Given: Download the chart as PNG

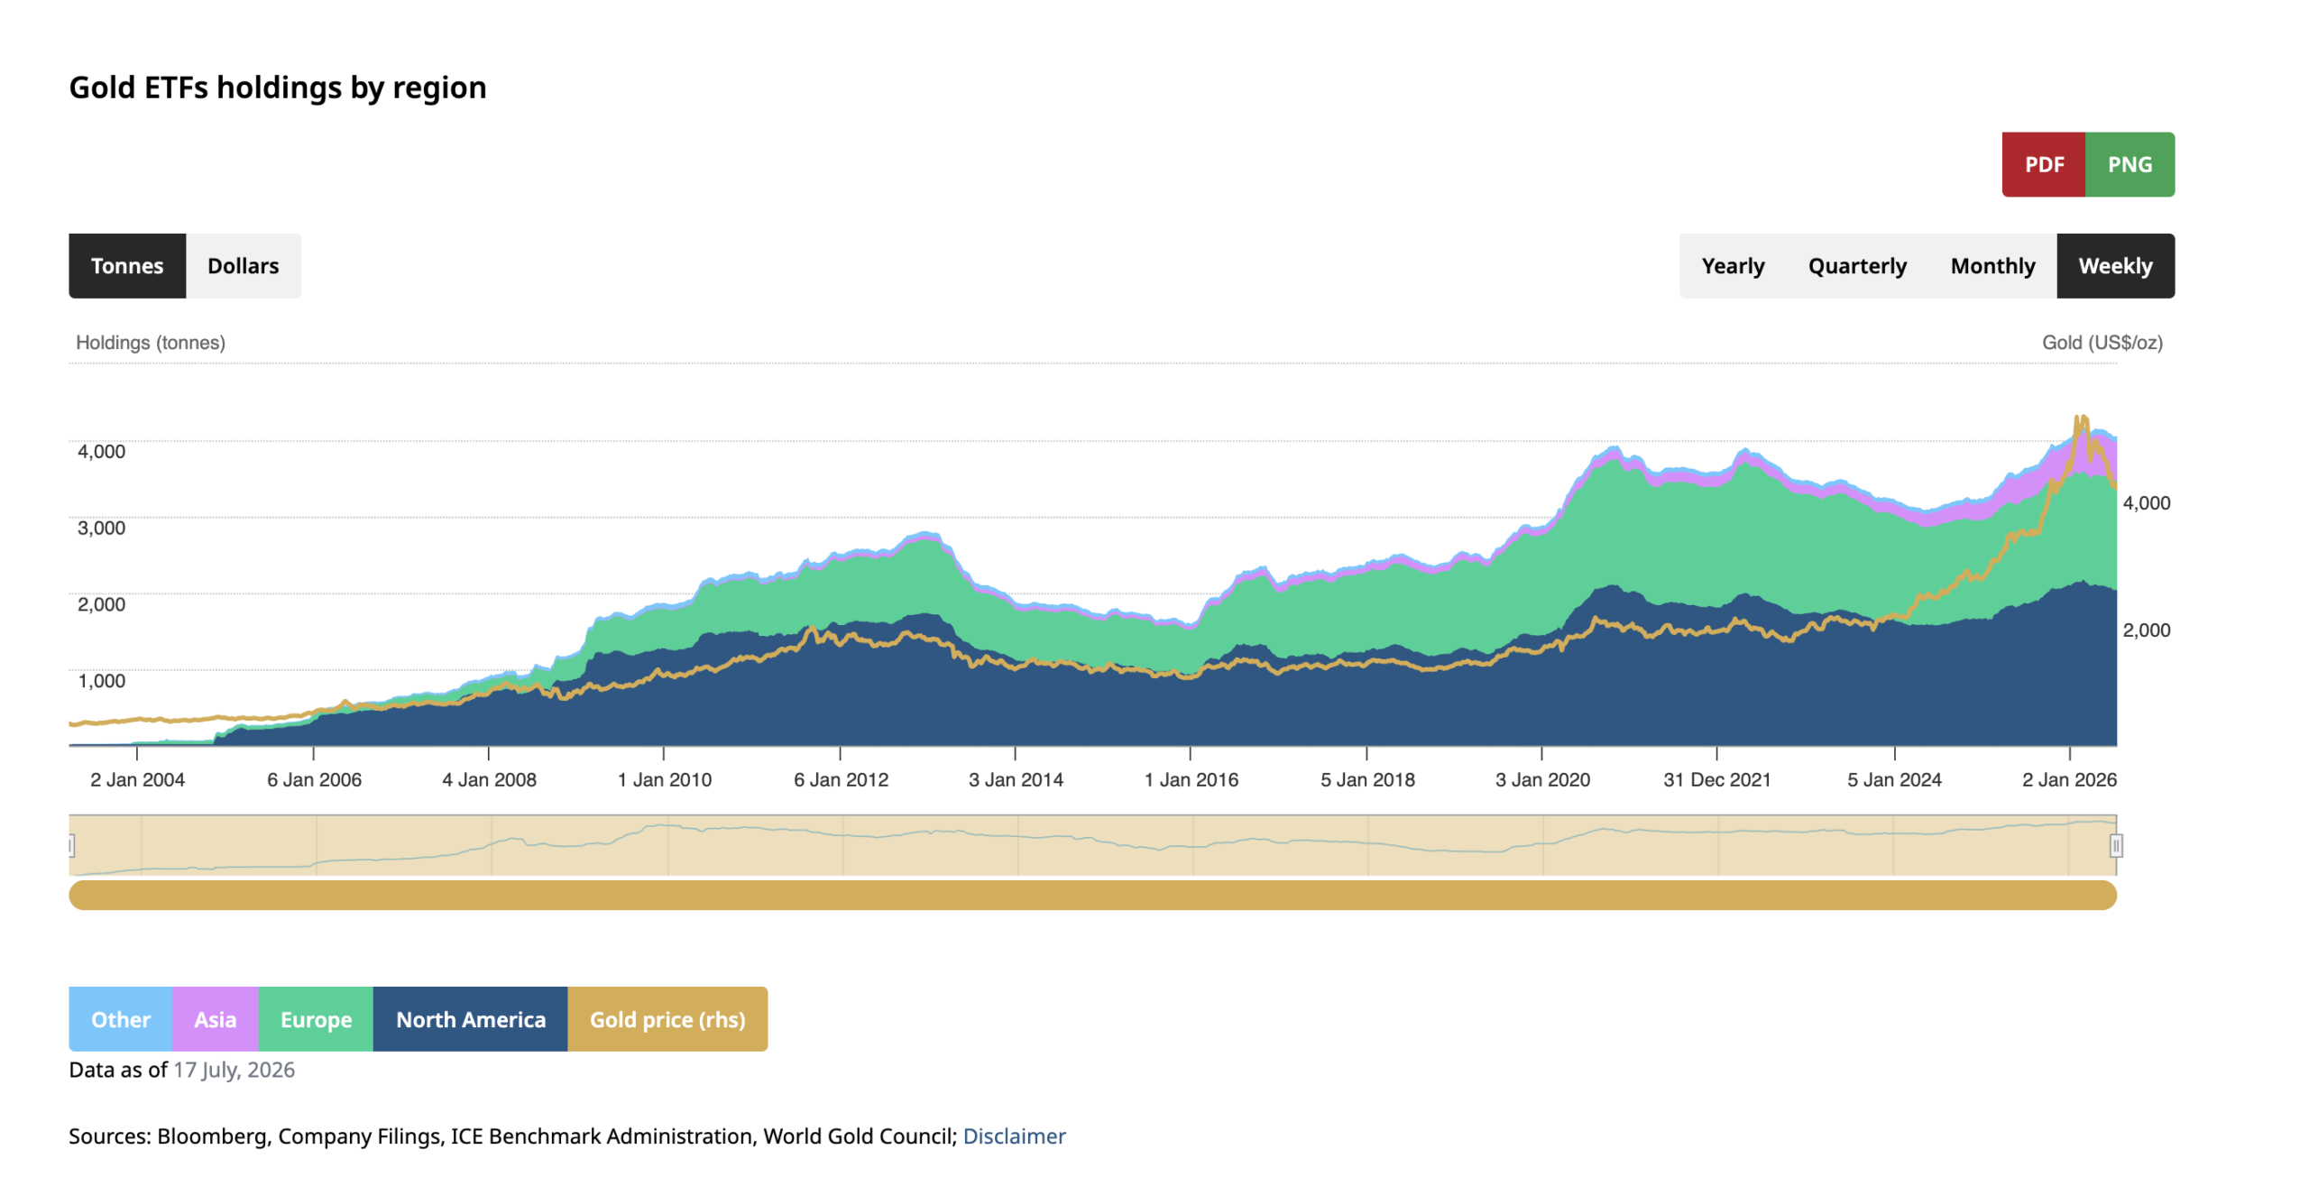Looking at the screenshot, I should point(2130,164).
